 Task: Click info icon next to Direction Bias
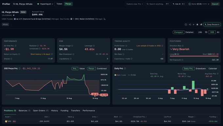183,46
